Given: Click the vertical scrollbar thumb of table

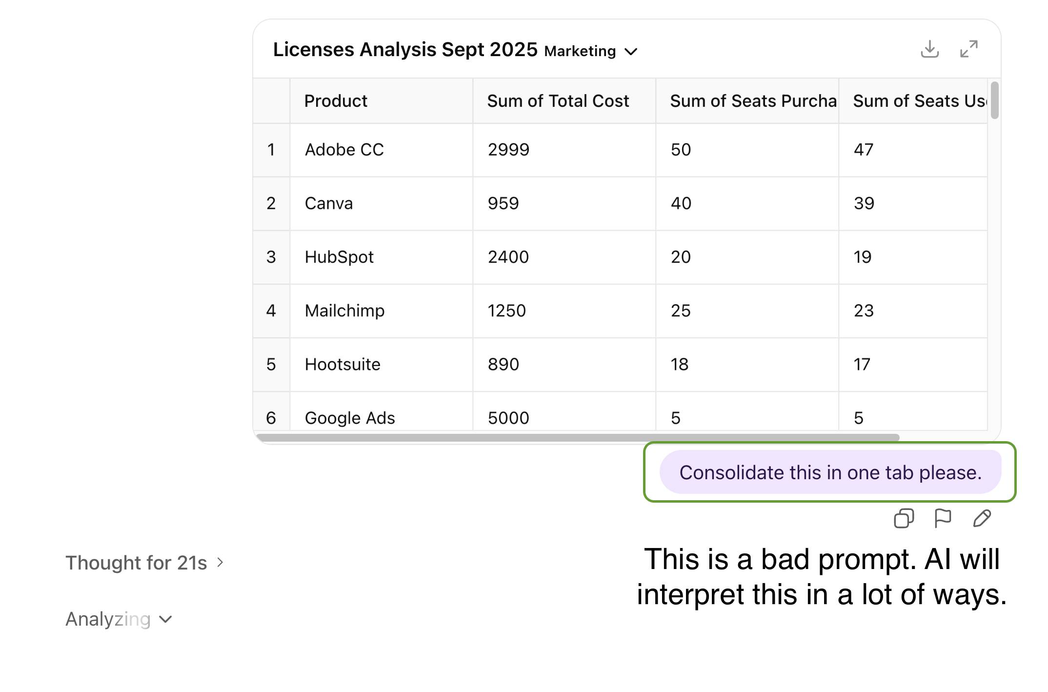Looking at the screenshot, I should pyautogui.click(x=994, y=100).
